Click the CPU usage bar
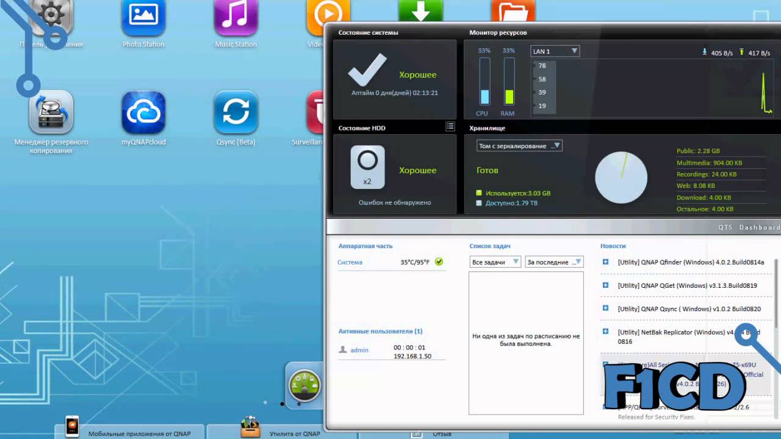Screen dimensions: 781x439 click(484, 81)
